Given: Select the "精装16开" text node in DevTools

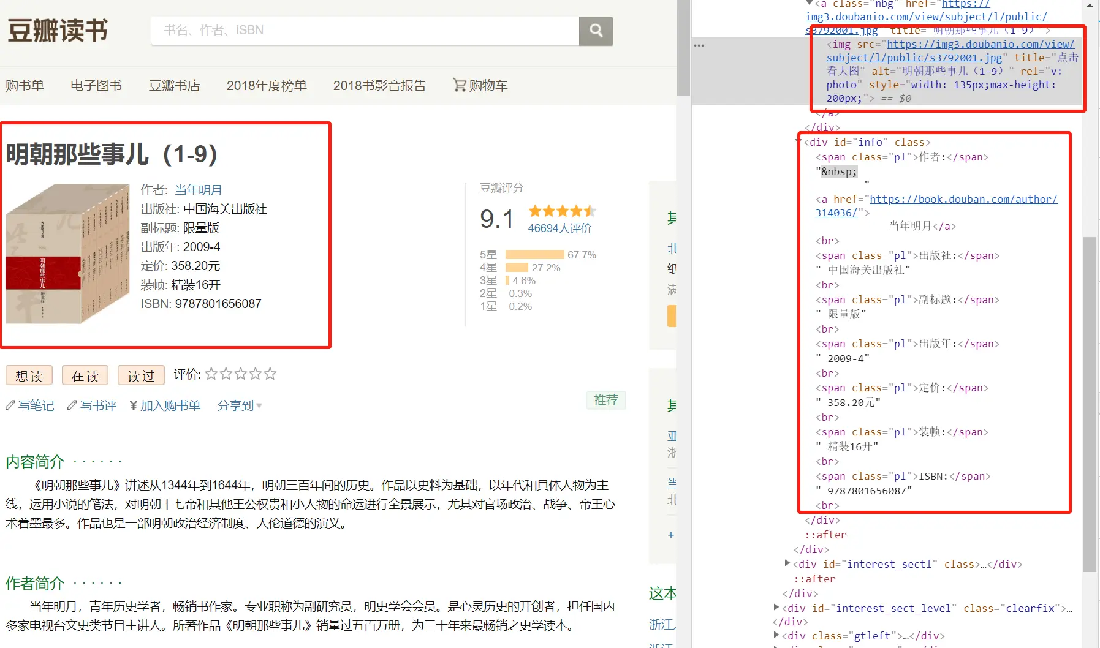Looking at the screenshot, I should (x=847, y=446).
